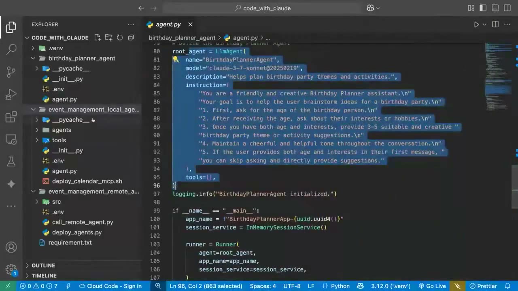Image resolution: width=518 pixels, height=291 pixels.
Task: Close the agent.py tab
Action: [x=190, y=24]
